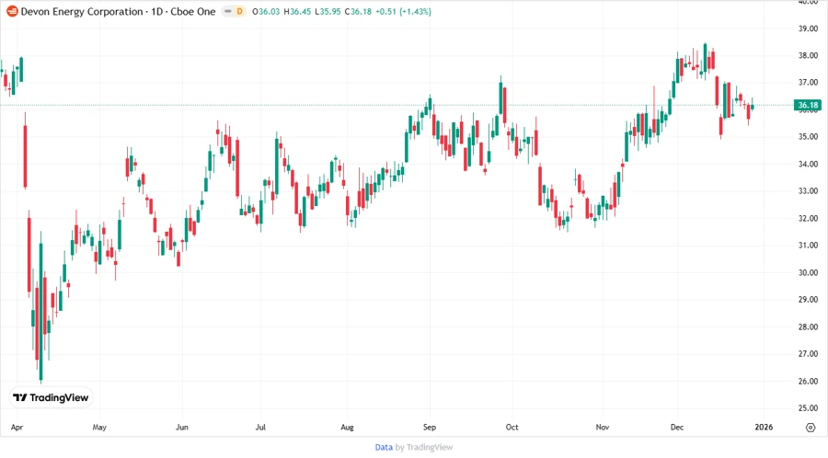
Task: Click the low value L35.95
Action: [x=328, y=12]
